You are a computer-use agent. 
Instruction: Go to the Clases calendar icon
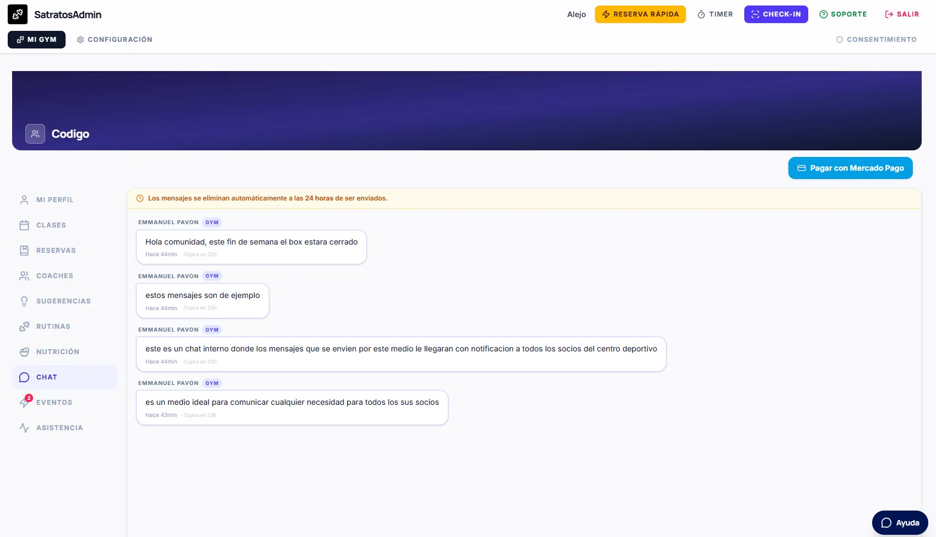[24, 225]
